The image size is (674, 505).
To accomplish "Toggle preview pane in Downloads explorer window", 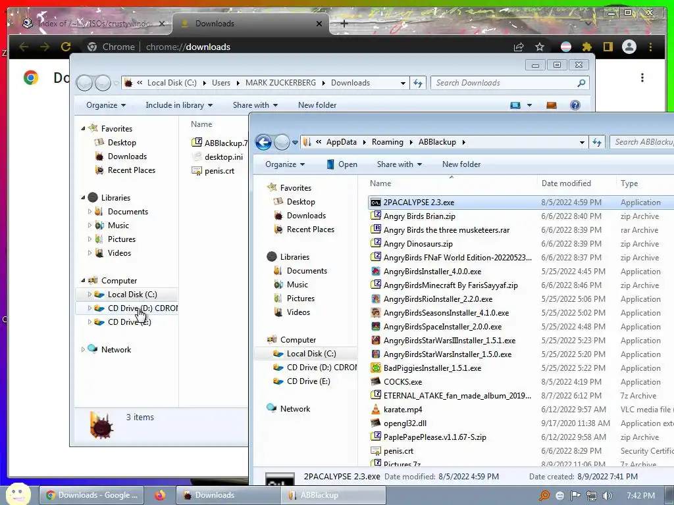I will (x=552, y=105).
